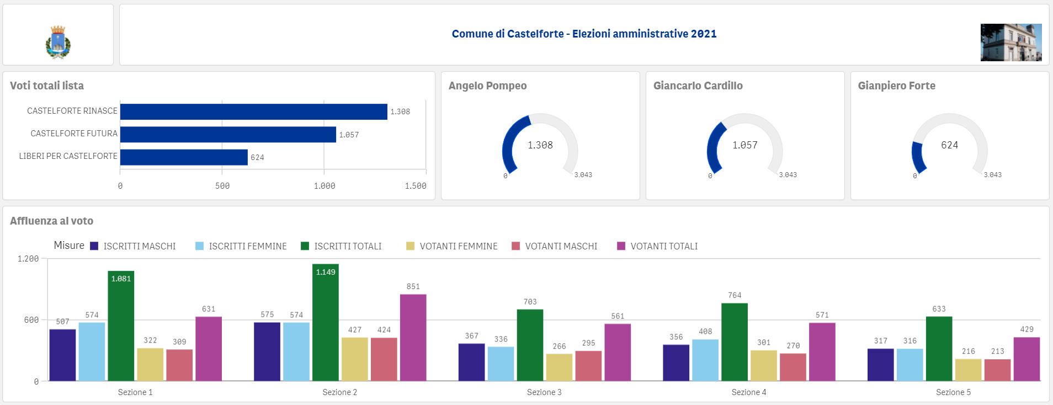This screenshot has width=1053, height=405.
Task: Select the CASTELFORTE RINASCE bar
Action: [254, 111]
